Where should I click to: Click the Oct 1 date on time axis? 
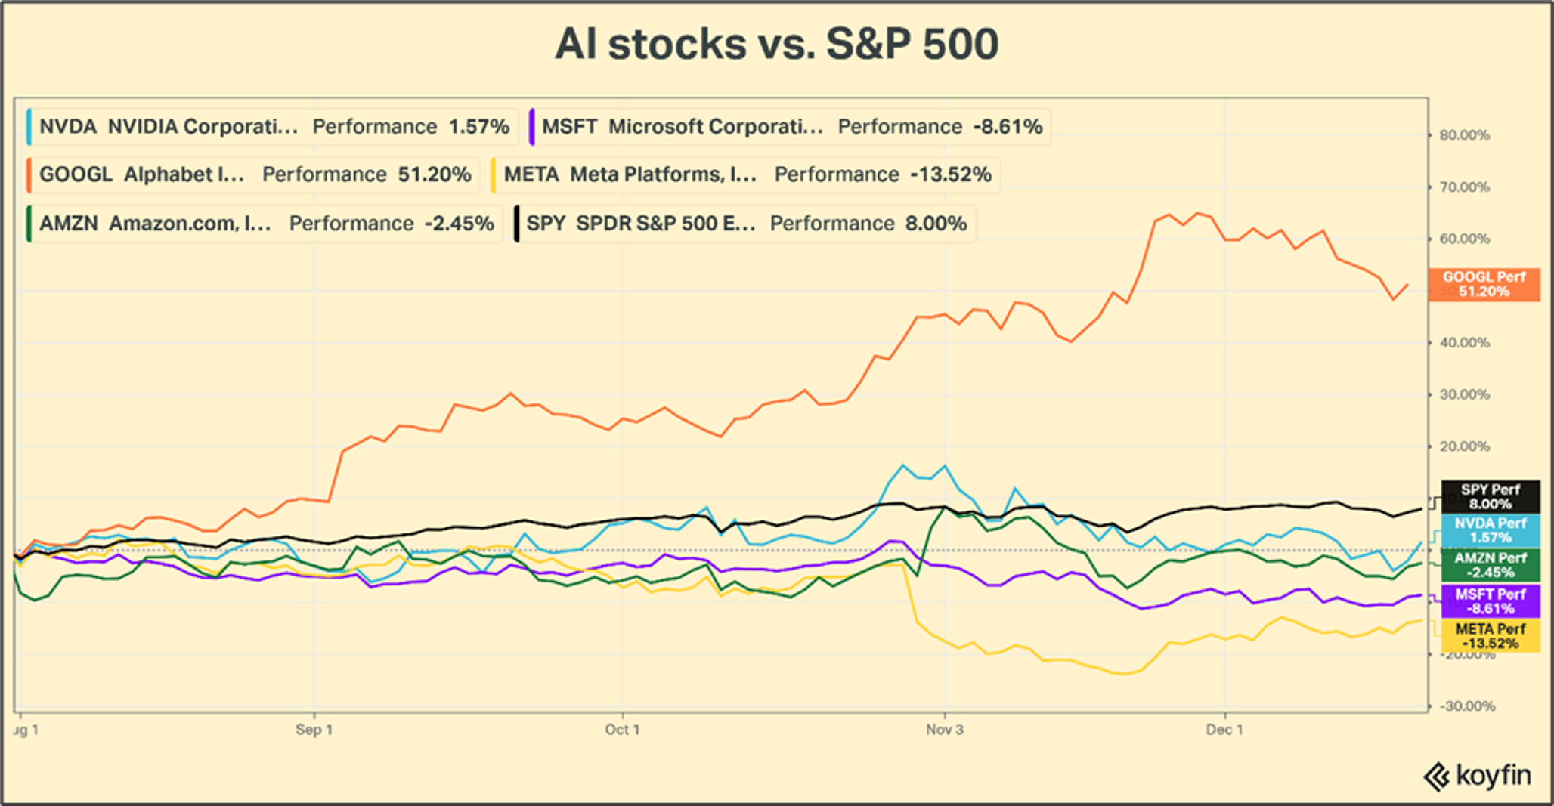[x=622, y=730]
